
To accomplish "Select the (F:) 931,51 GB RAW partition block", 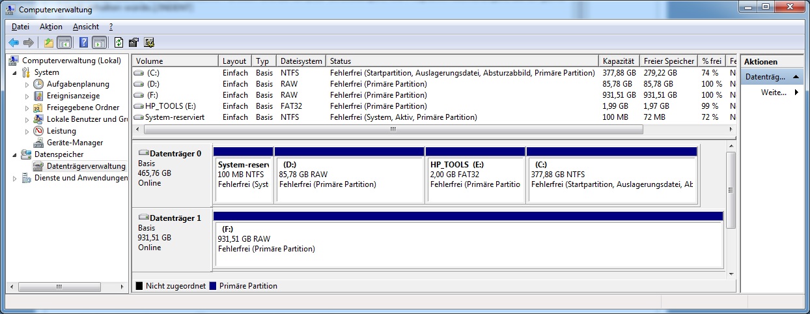I will pyautogui.click(x=468, y=239).
